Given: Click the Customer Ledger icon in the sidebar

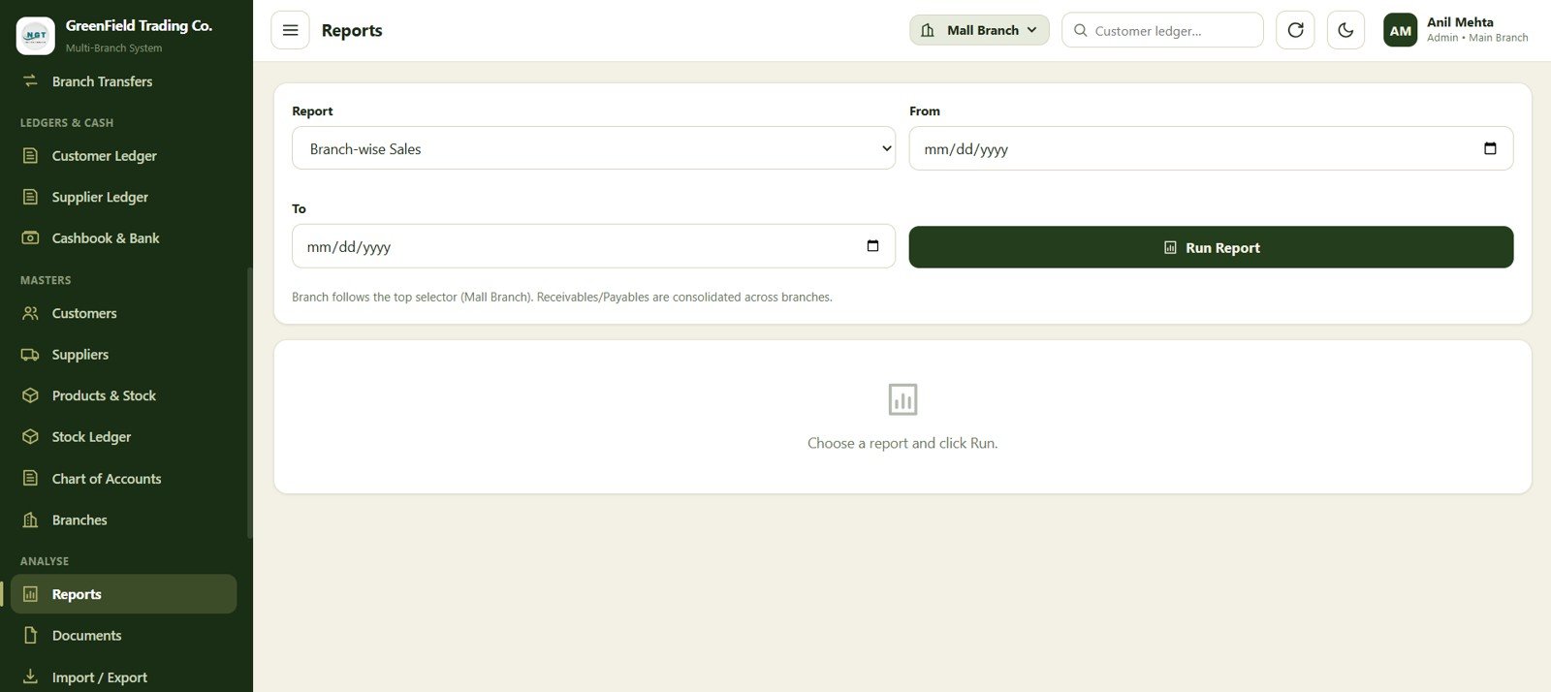Looking at the screenshot, I should point(31,155).
